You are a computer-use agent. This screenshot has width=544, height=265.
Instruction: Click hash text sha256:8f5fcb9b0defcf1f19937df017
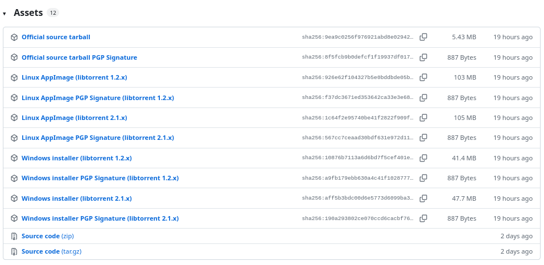coord(358,57)
